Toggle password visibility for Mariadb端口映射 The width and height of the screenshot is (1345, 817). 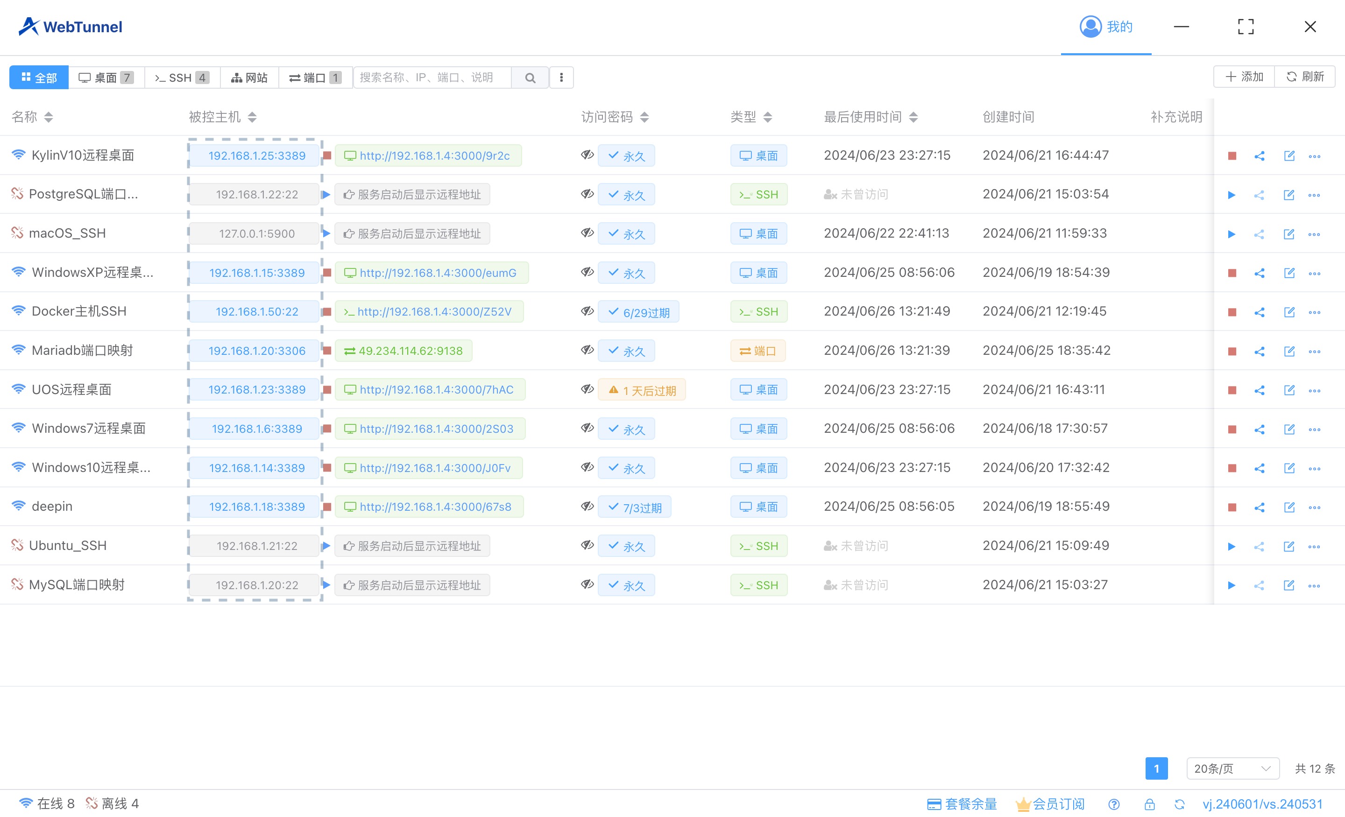click(588, 350)
